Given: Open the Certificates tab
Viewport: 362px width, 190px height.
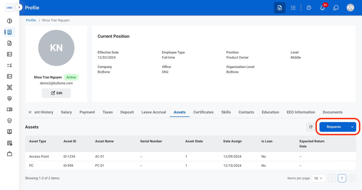Looking at the screenshot, I should pyautogui.click(x=204, y=112).
